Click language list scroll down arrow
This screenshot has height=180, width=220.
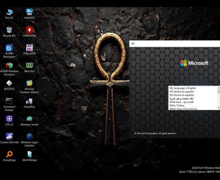(x=219, y=108)
